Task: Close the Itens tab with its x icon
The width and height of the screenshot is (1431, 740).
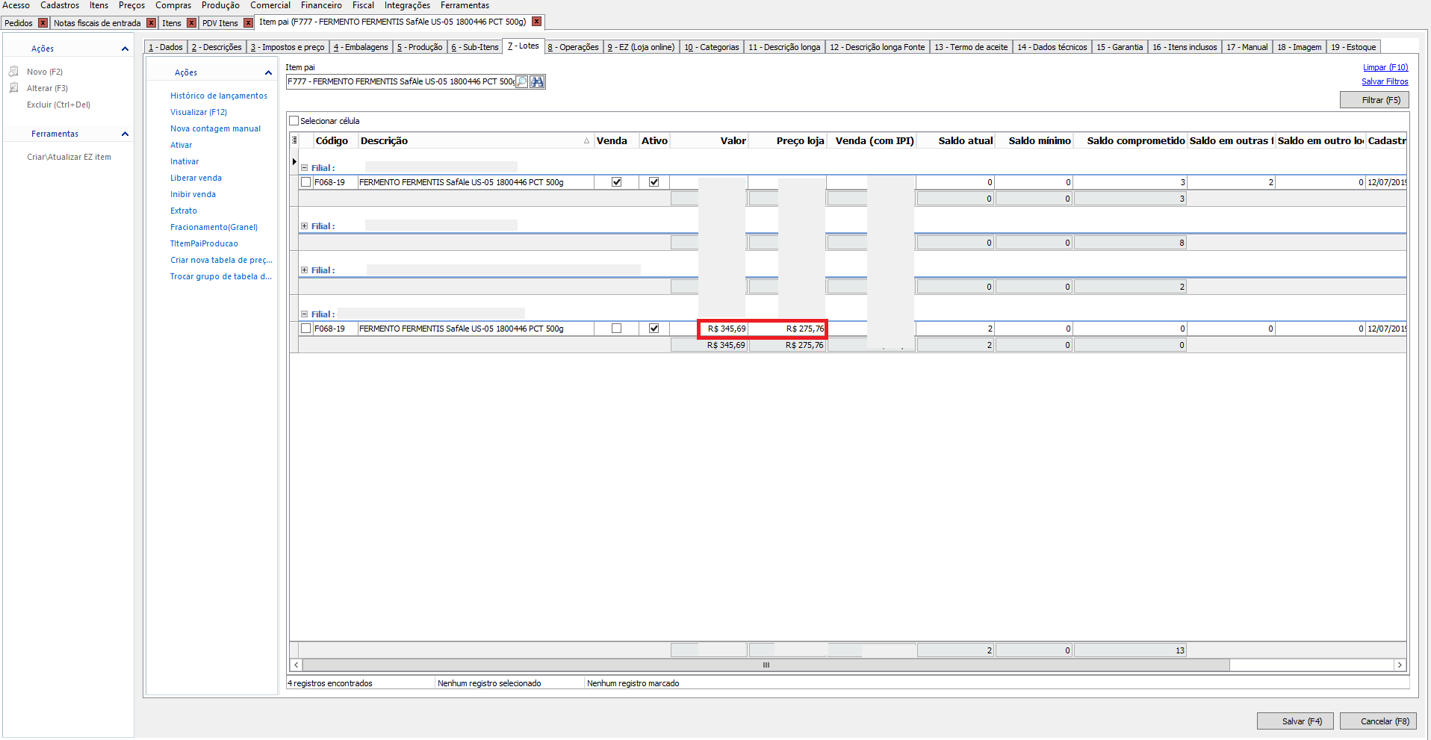Action: click(191, 23)
